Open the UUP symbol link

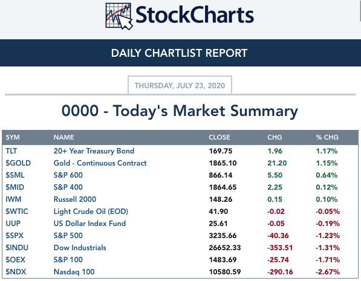click(13, 224)
